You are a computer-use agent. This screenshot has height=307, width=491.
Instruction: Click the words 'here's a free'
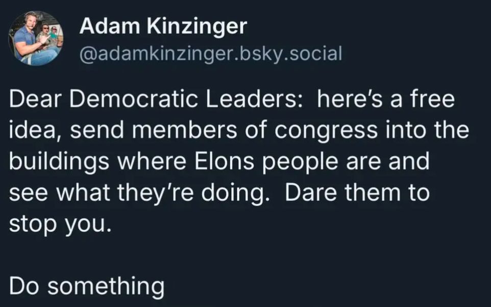385,99
